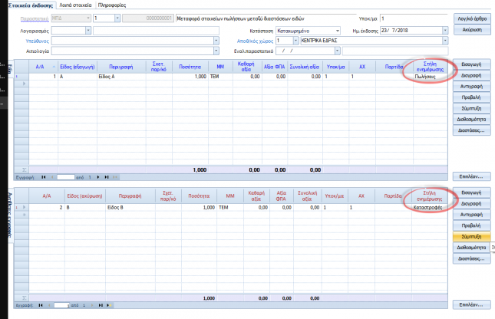
Task: Switch to Πληροφορίες tab
Action: [112, 5]
